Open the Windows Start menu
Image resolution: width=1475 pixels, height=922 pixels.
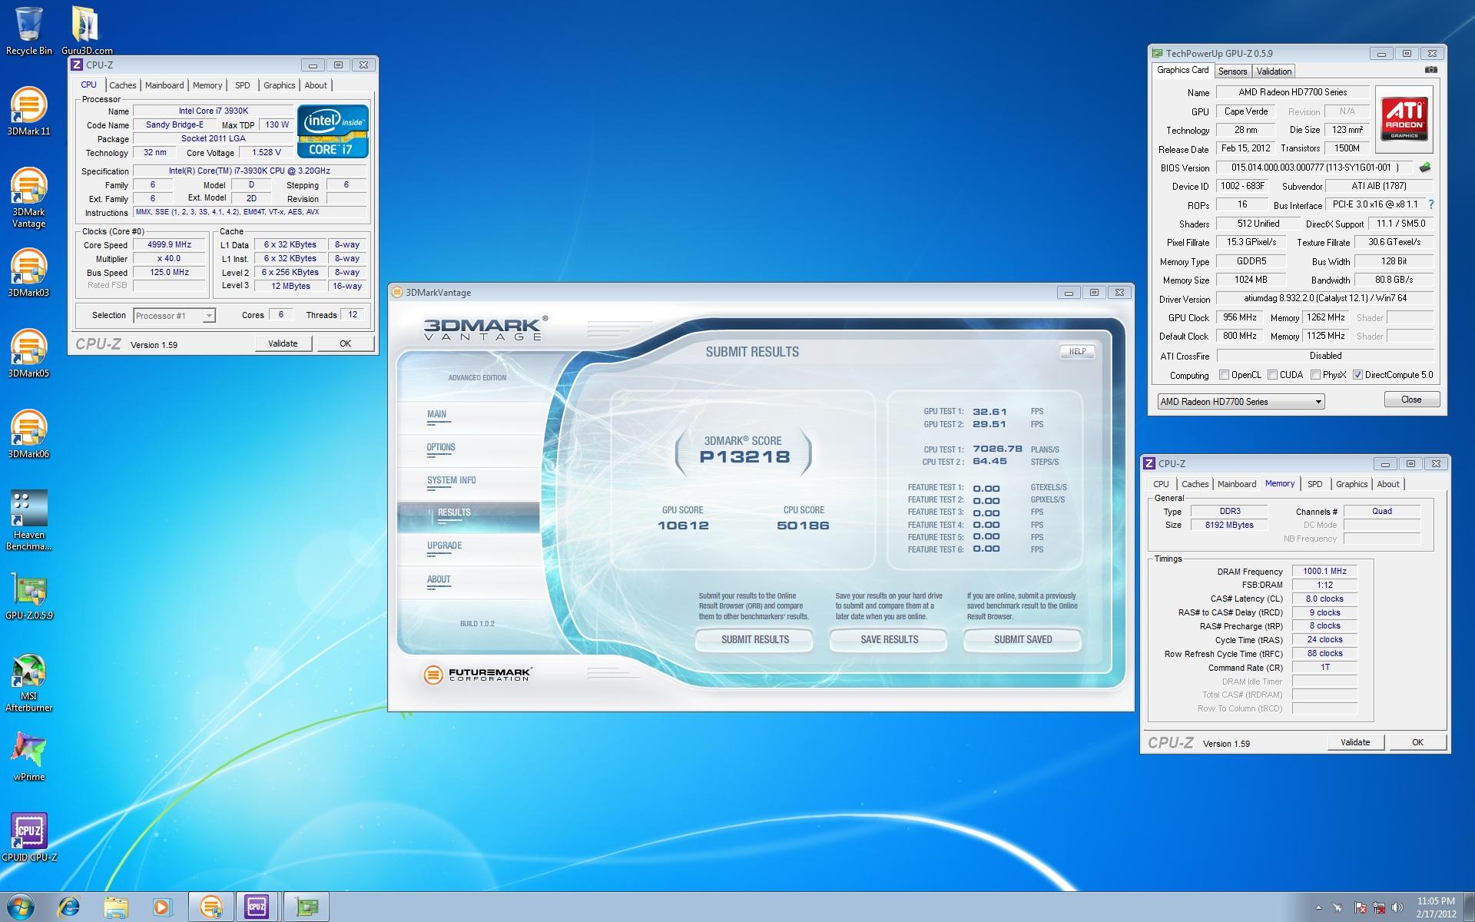pyautogui.click(x=21, y=907)
